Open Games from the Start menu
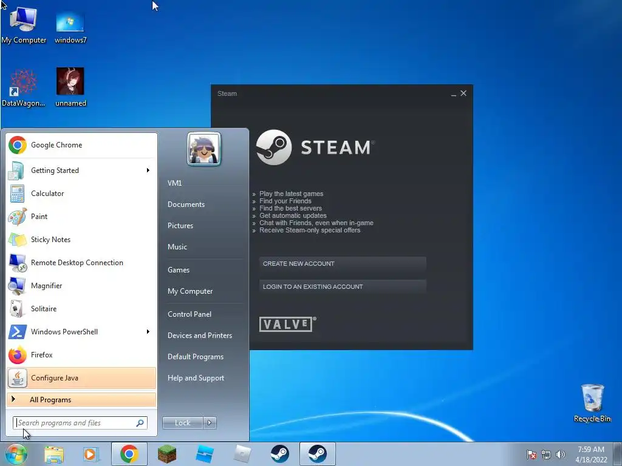The width and height of the screenshot is (622, 466). tap(179, 270)
